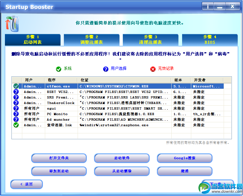Click the th_sjy developer cell
Screen dimensions: 243x196
(x=207, y=114)
